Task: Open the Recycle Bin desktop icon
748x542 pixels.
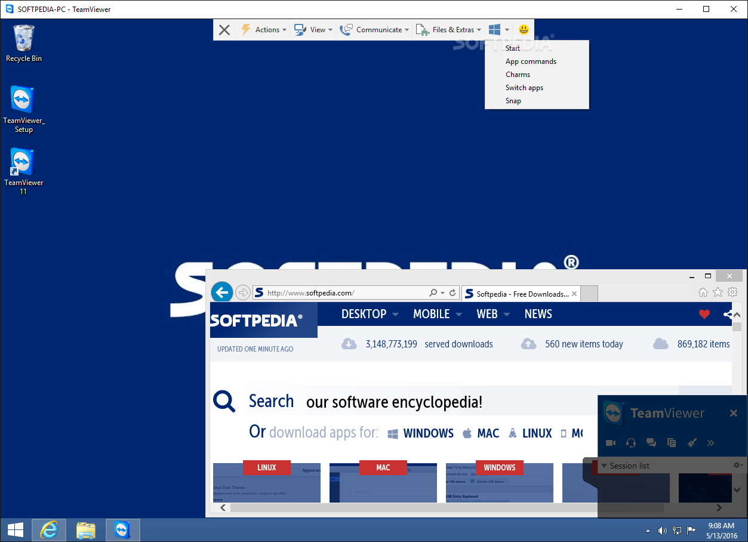Action: [x=24, y=43]
